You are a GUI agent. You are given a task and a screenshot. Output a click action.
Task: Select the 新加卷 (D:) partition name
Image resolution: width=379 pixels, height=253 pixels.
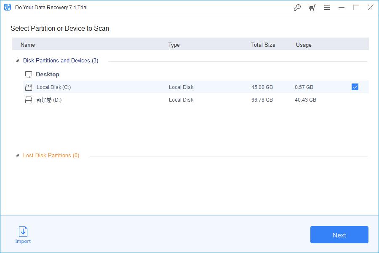pyautogui.click(x=49, y=100)
